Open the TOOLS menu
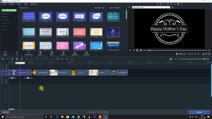 pos(19,4)
